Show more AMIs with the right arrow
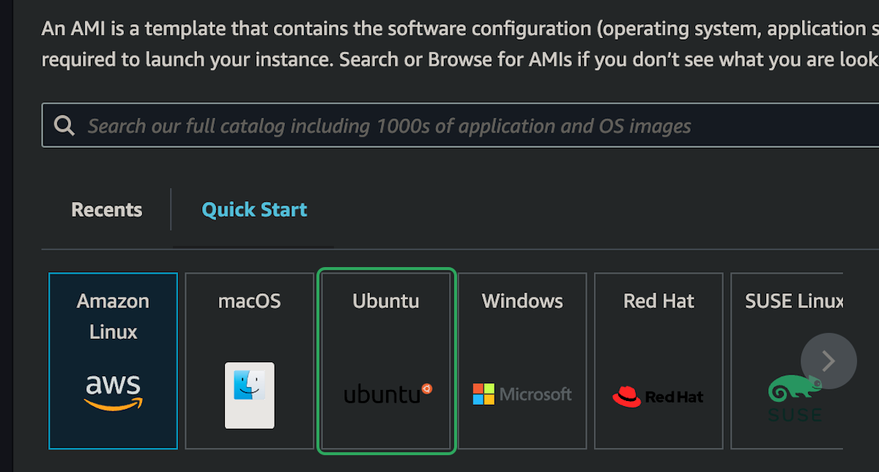 828,361
